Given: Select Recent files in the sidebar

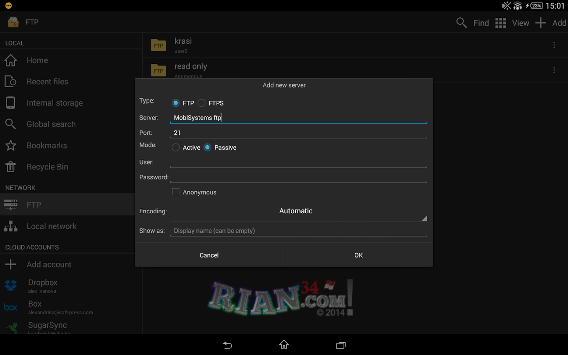Looking at the screenshot, I should (x=47, y=81).
